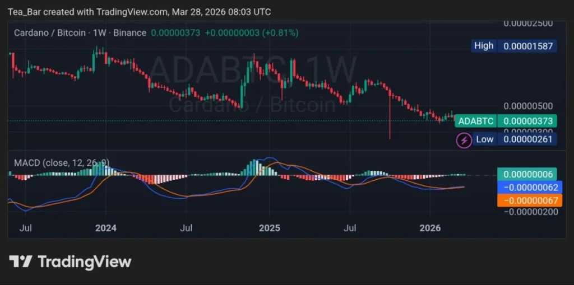Click the 0.00002500 price axis label
This screenshot has height=285, width=574.
click(x=528, y=24)
